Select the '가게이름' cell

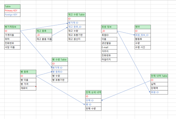[x=12, y=35]
